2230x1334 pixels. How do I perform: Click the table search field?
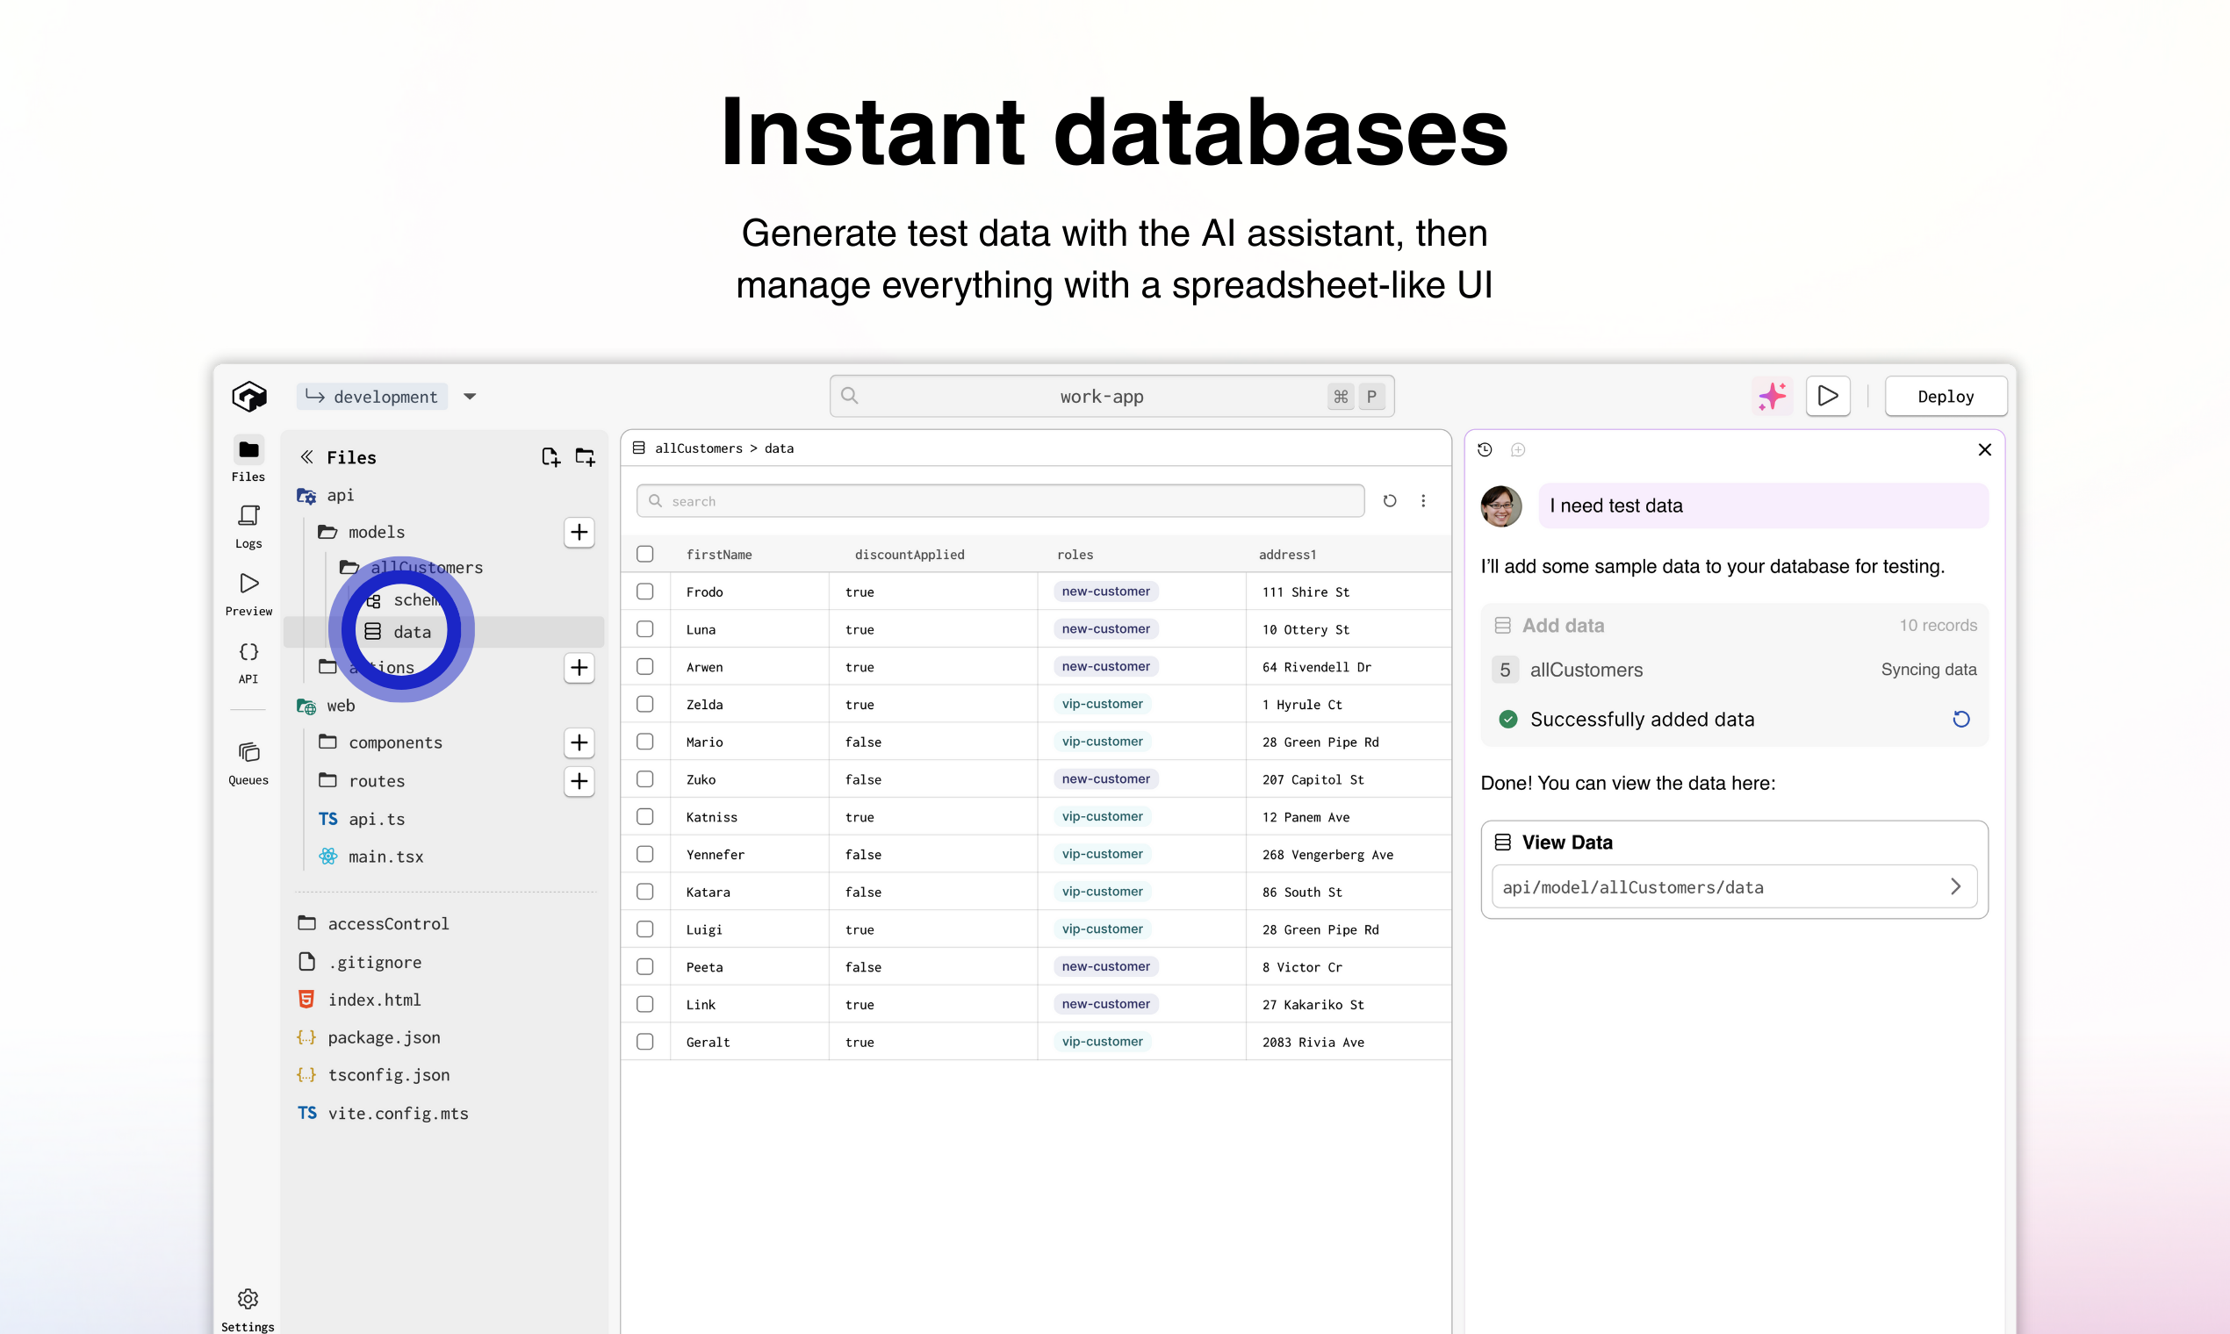point(1000,501)
